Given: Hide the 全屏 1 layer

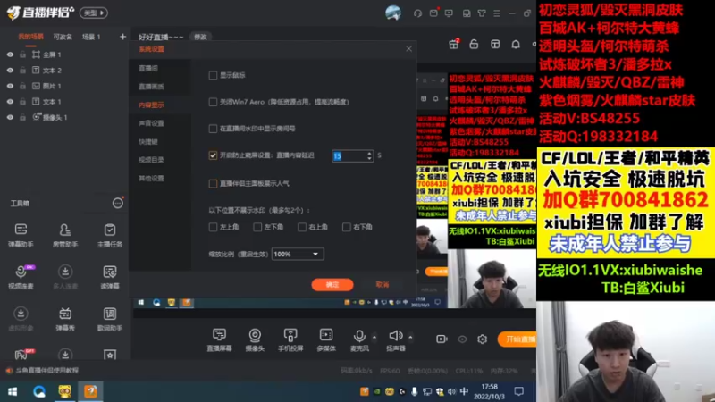Looking at the screenshot, I should [10, 54].
